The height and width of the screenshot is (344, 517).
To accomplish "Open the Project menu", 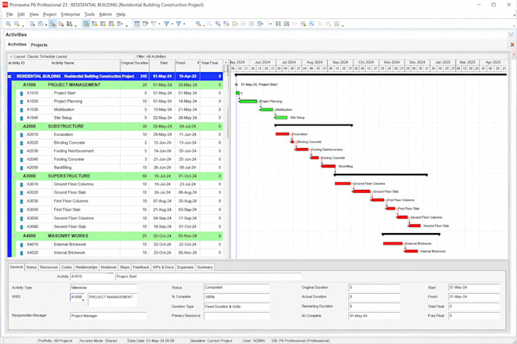I will click(49, 14).
